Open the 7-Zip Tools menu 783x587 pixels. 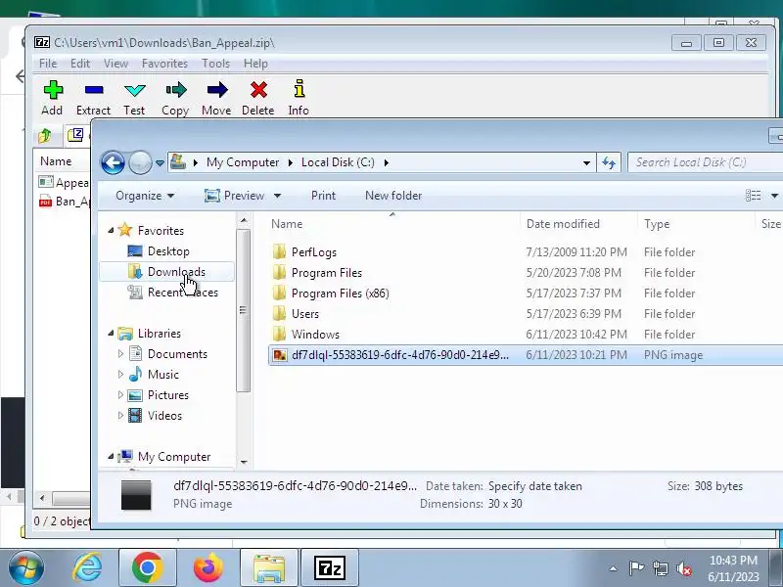coord(215,64)
